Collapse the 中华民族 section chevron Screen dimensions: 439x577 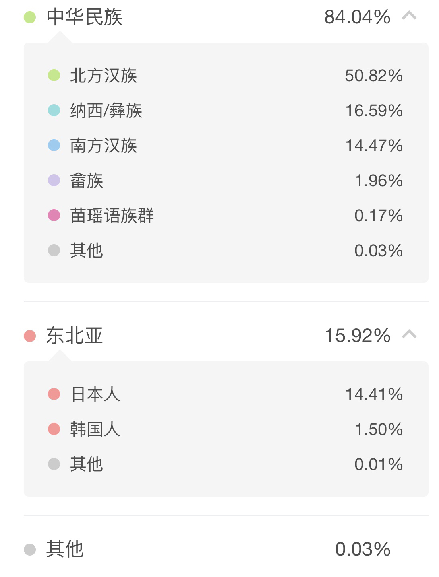(409, 16)
